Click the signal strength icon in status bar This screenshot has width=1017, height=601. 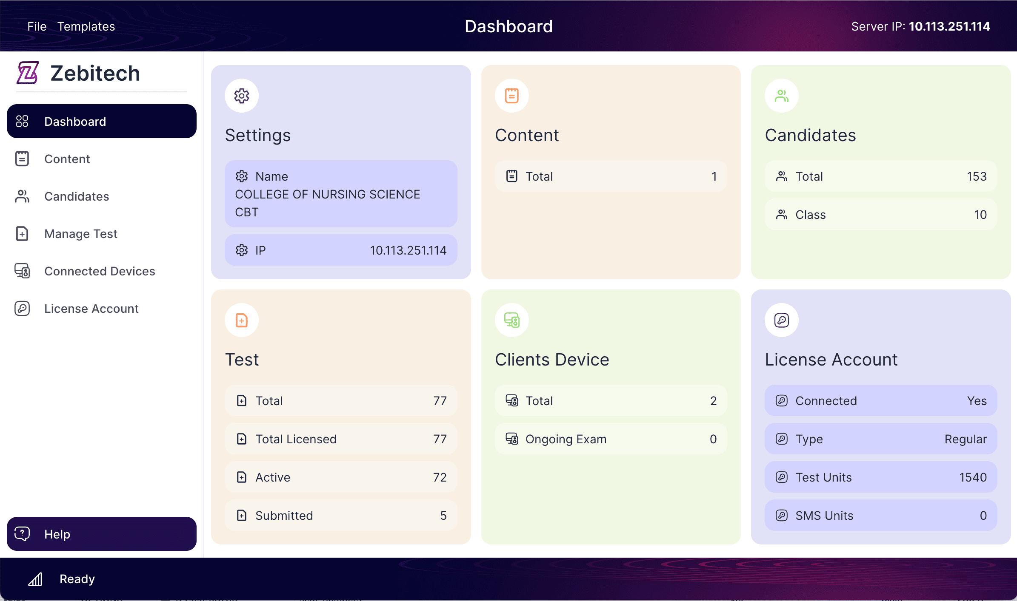click(x=35, y=579)
